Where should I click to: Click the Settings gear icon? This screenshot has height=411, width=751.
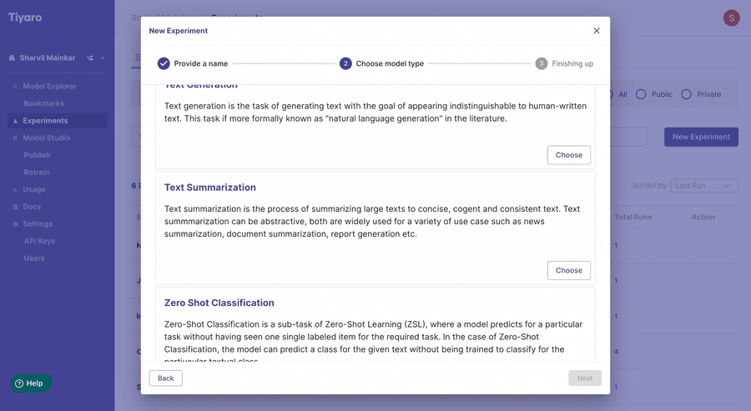click(x=15, y=224)
